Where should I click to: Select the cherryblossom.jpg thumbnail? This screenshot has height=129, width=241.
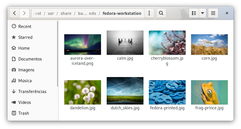tap(167, 43)
